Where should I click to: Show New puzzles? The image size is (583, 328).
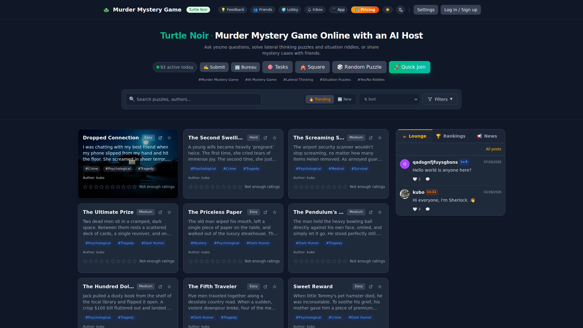coord(344,99)
